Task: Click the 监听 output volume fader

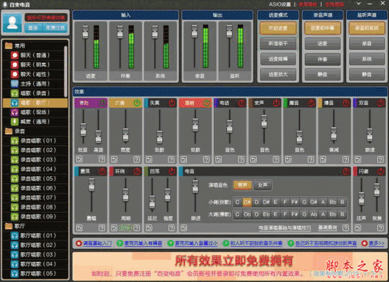Action: point(230,31)
